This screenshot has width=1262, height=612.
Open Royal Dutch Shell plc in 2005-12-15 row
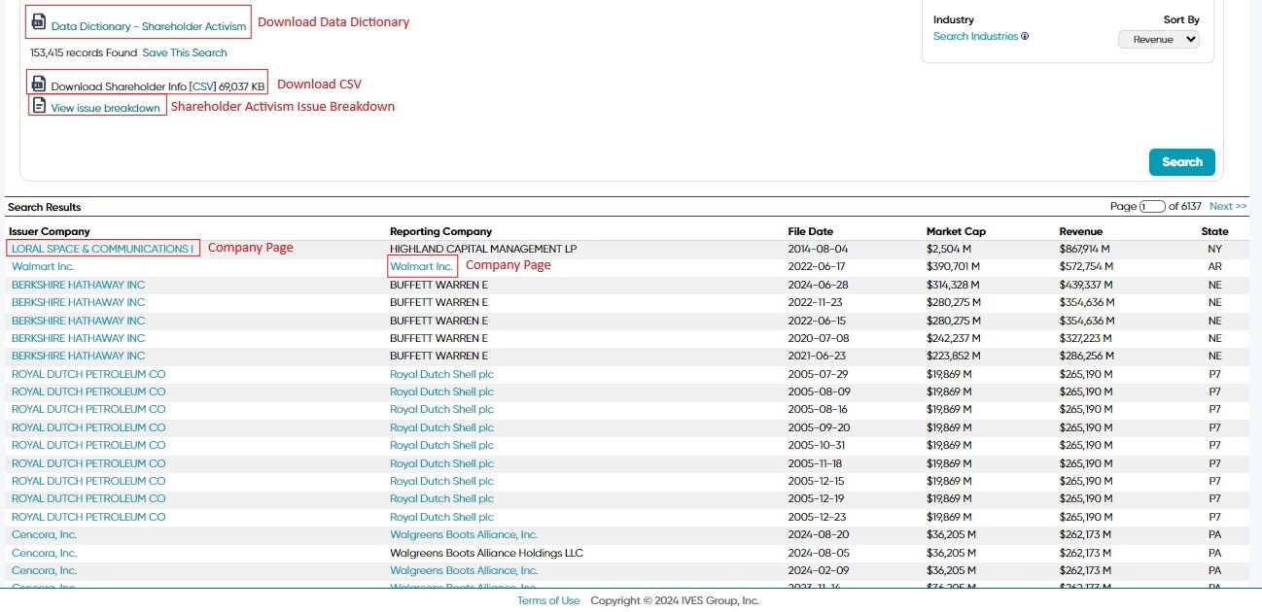pyautogui.click(x=441, y=481)
